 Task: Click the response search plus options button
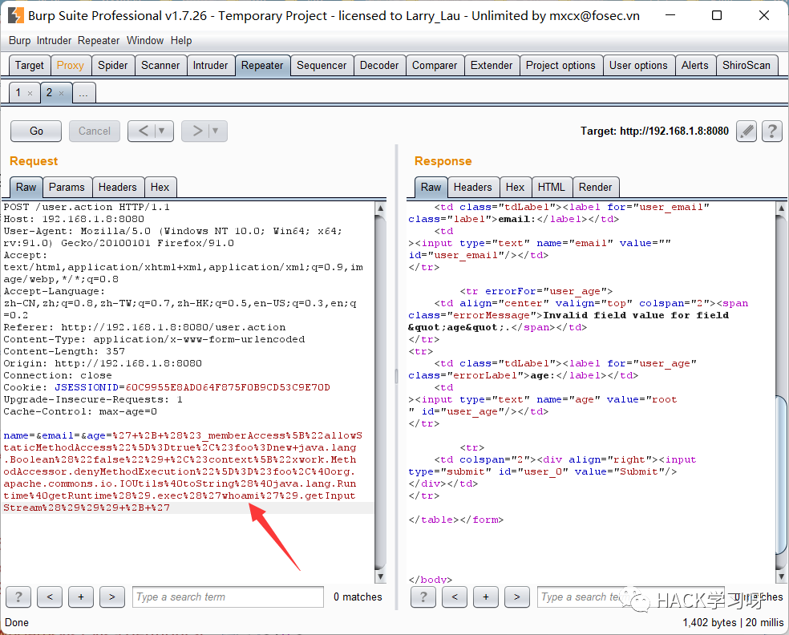pyautogui.click(x=486, y=597)
